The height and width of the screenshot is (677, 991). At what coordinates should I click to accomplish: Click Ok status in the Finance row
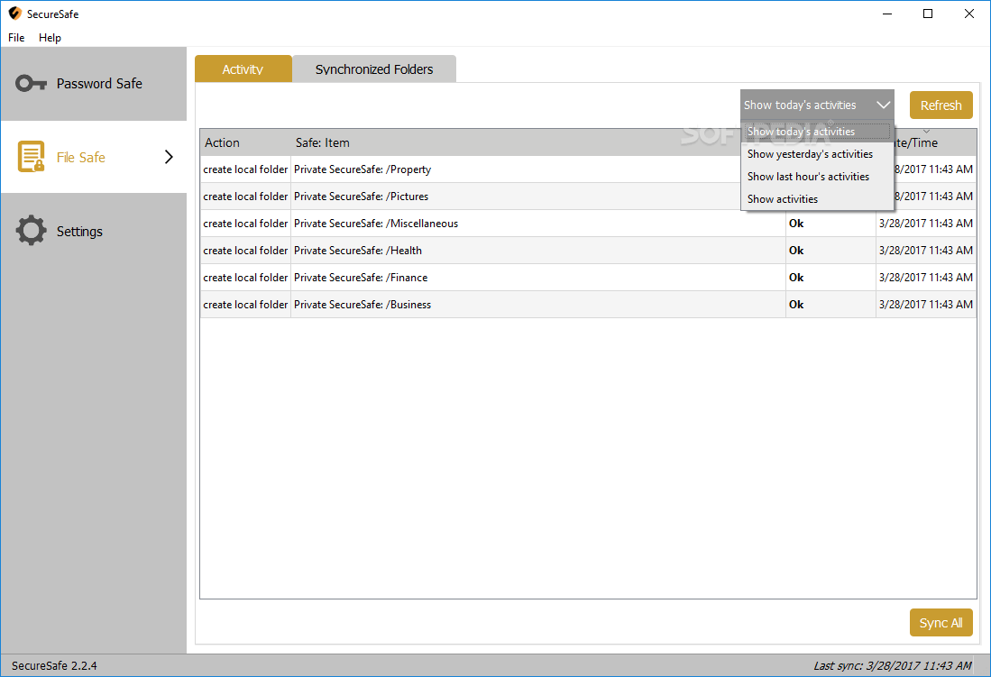click(796, 278)
